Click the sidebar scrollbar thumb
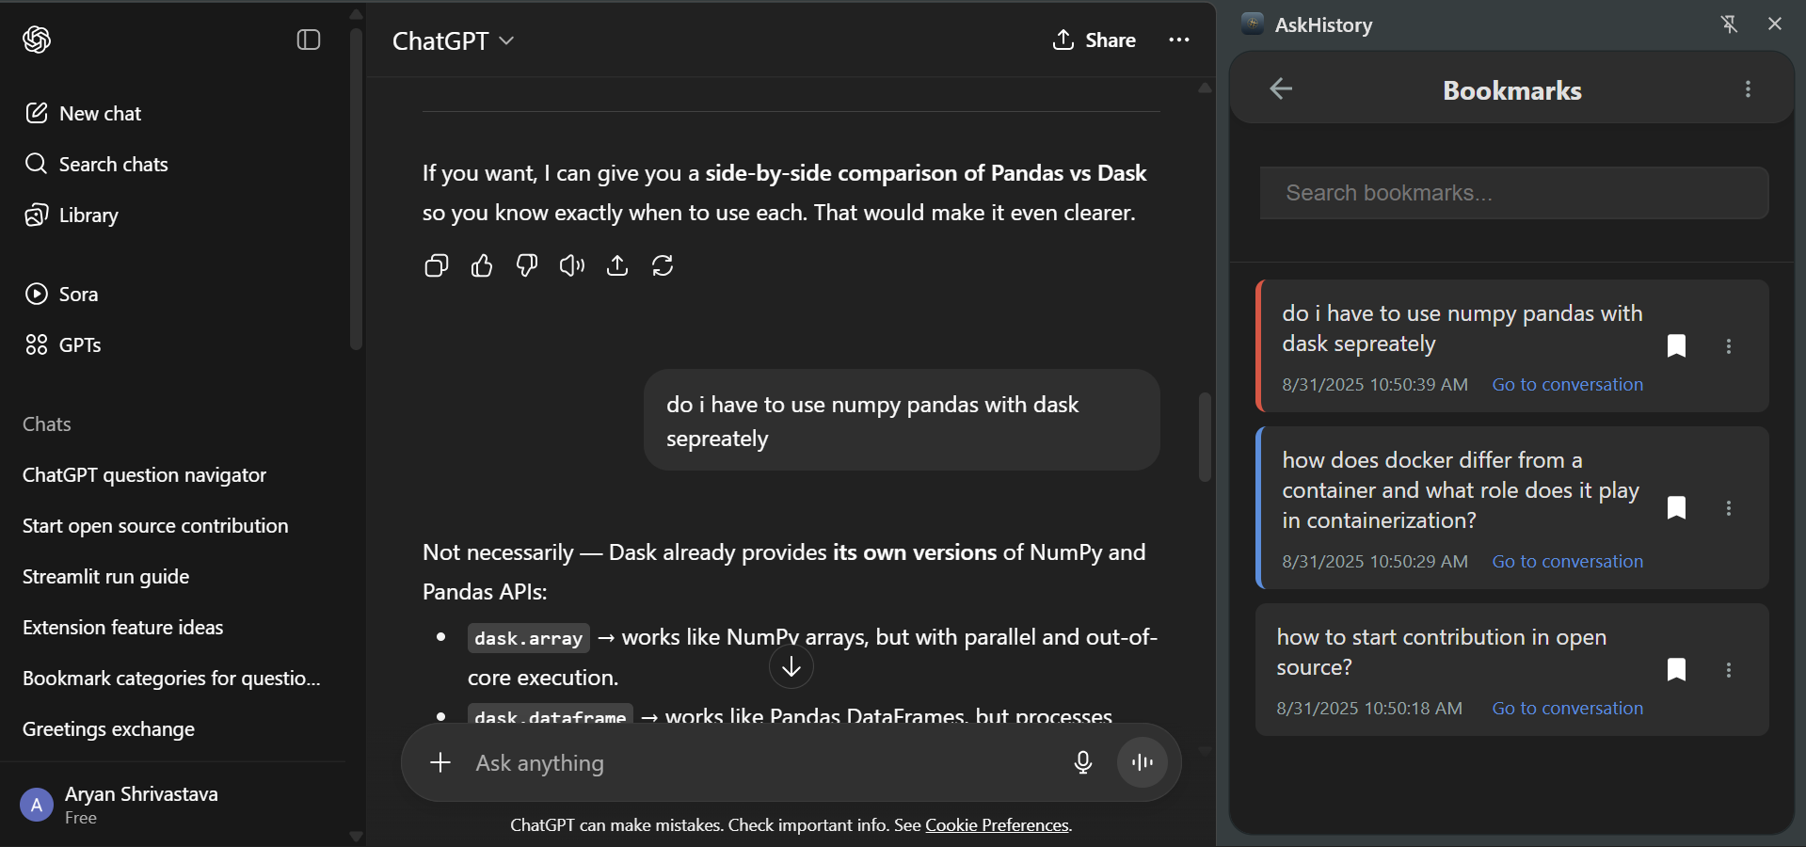 pos(356,188)
